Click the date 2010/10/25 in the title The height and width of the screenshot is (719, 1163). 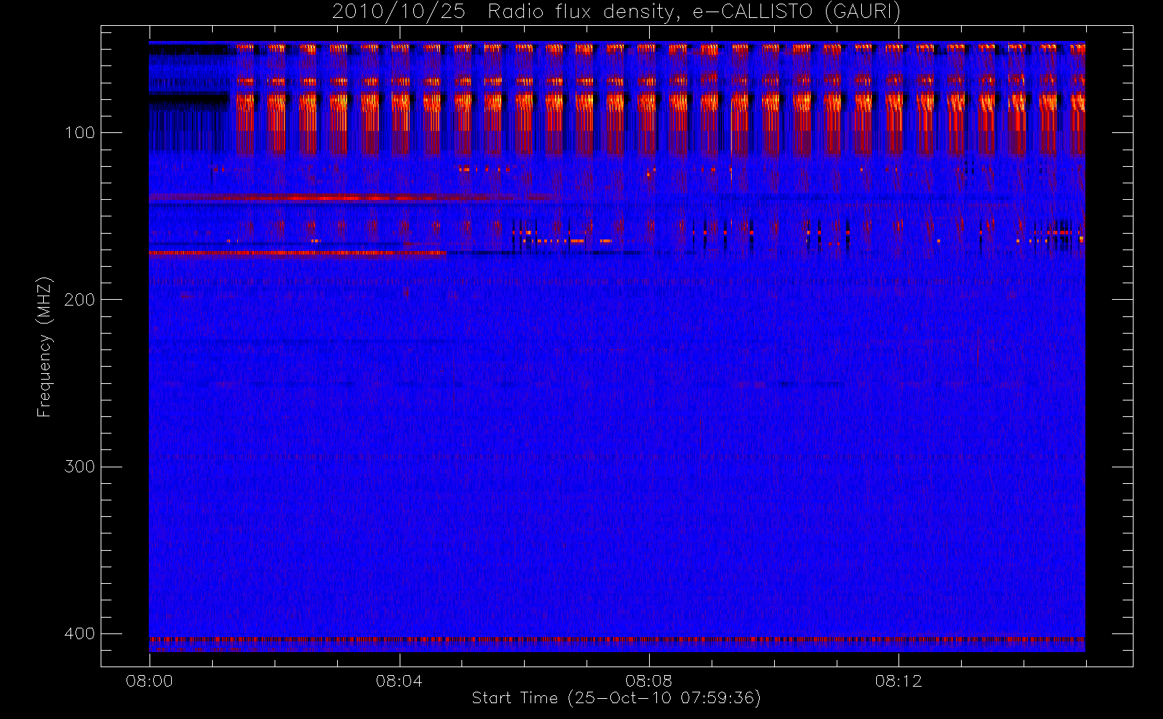(x=398, y=12)
